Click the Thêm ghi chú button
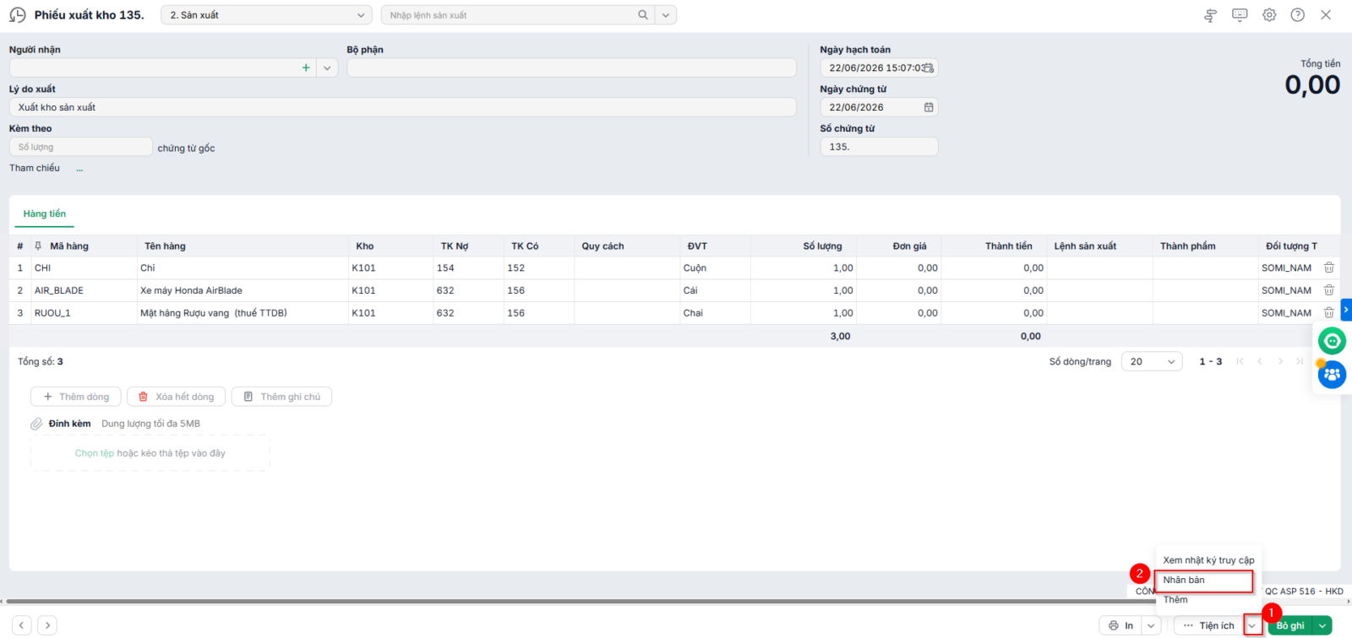 click(x=281, y=397)
